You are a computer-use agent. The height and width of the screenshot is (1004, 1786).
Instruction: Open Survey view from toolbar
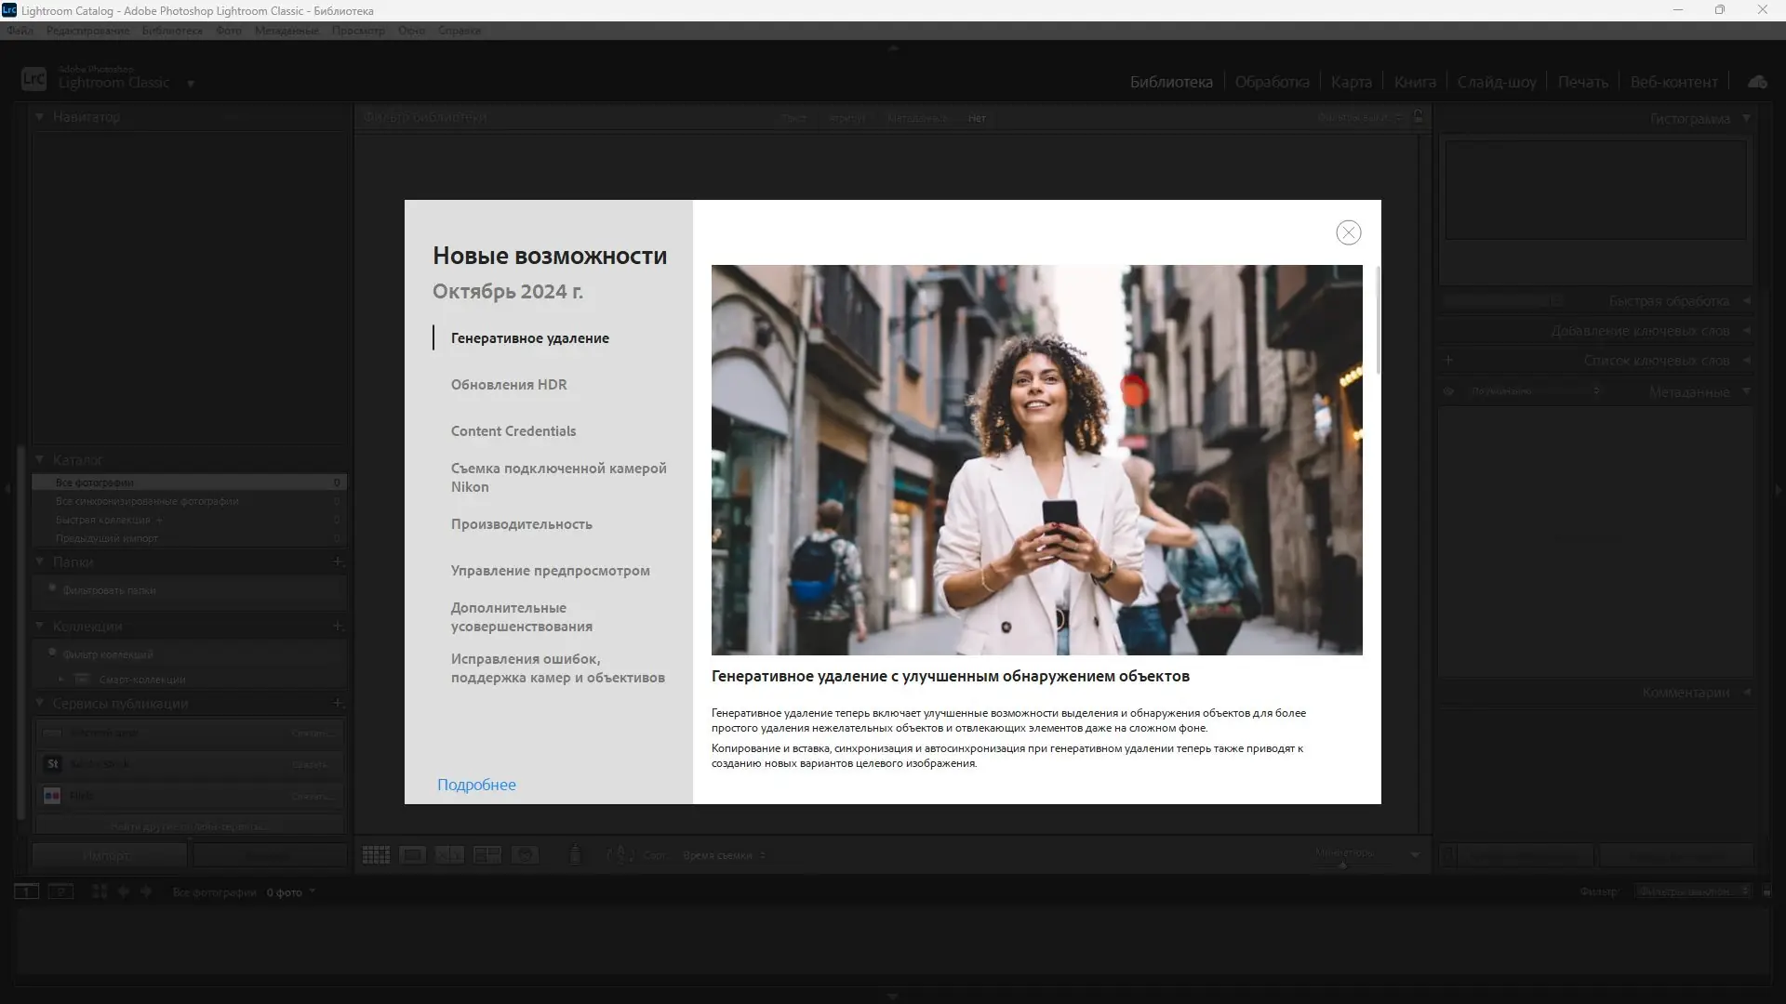point(486,855)
